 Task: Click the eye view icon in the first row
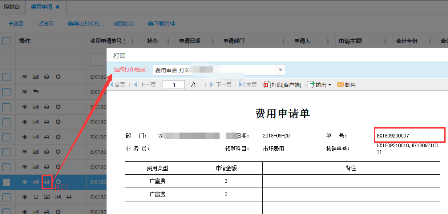coord(24,77)
